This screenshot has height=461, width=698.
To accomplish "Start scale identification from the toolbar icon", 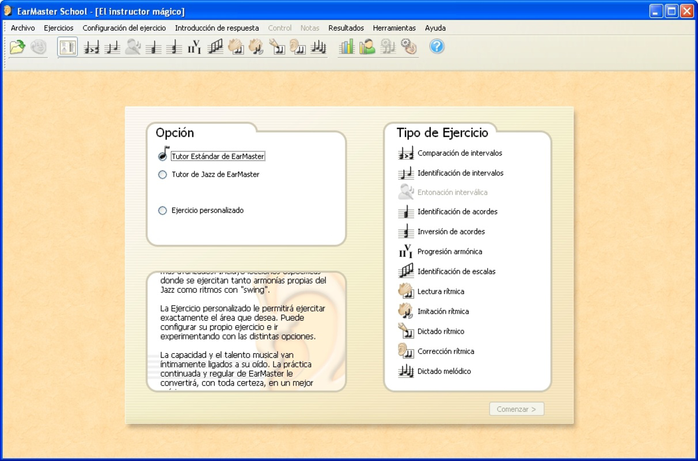I will pos(215,47).
